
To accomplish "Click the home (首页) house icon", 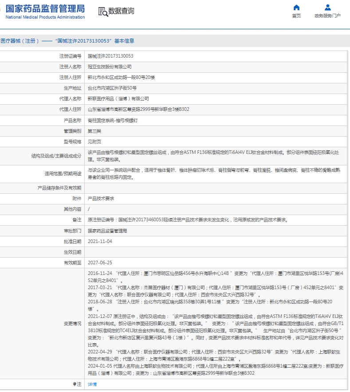I will (296, 8).
